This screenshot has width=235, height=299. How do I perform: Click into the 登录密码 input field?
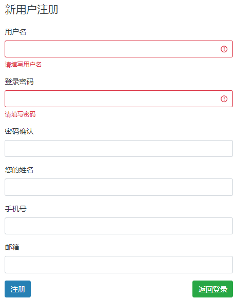tap(119, 99)
